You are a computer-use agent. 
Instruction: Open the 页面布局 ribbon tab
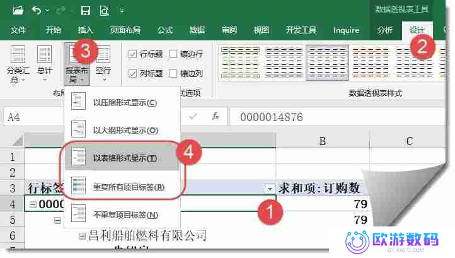pyautogui.click(x=125, y=30)
